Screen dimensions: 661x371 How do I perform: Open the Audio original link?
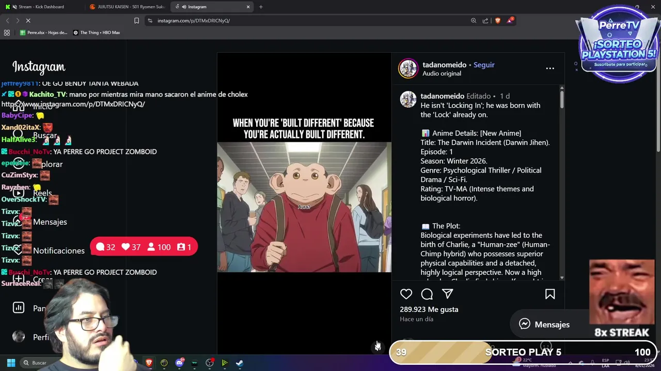442,74
